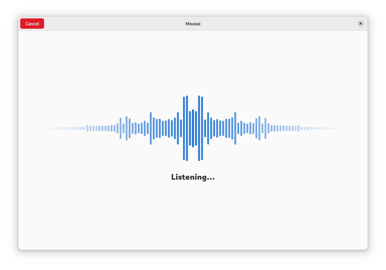The height and width of the screenshot is (270, 386).
Task: Click the medium-blue peak left of center waveform
Action: pyautogui.click(x=151, y=128)
